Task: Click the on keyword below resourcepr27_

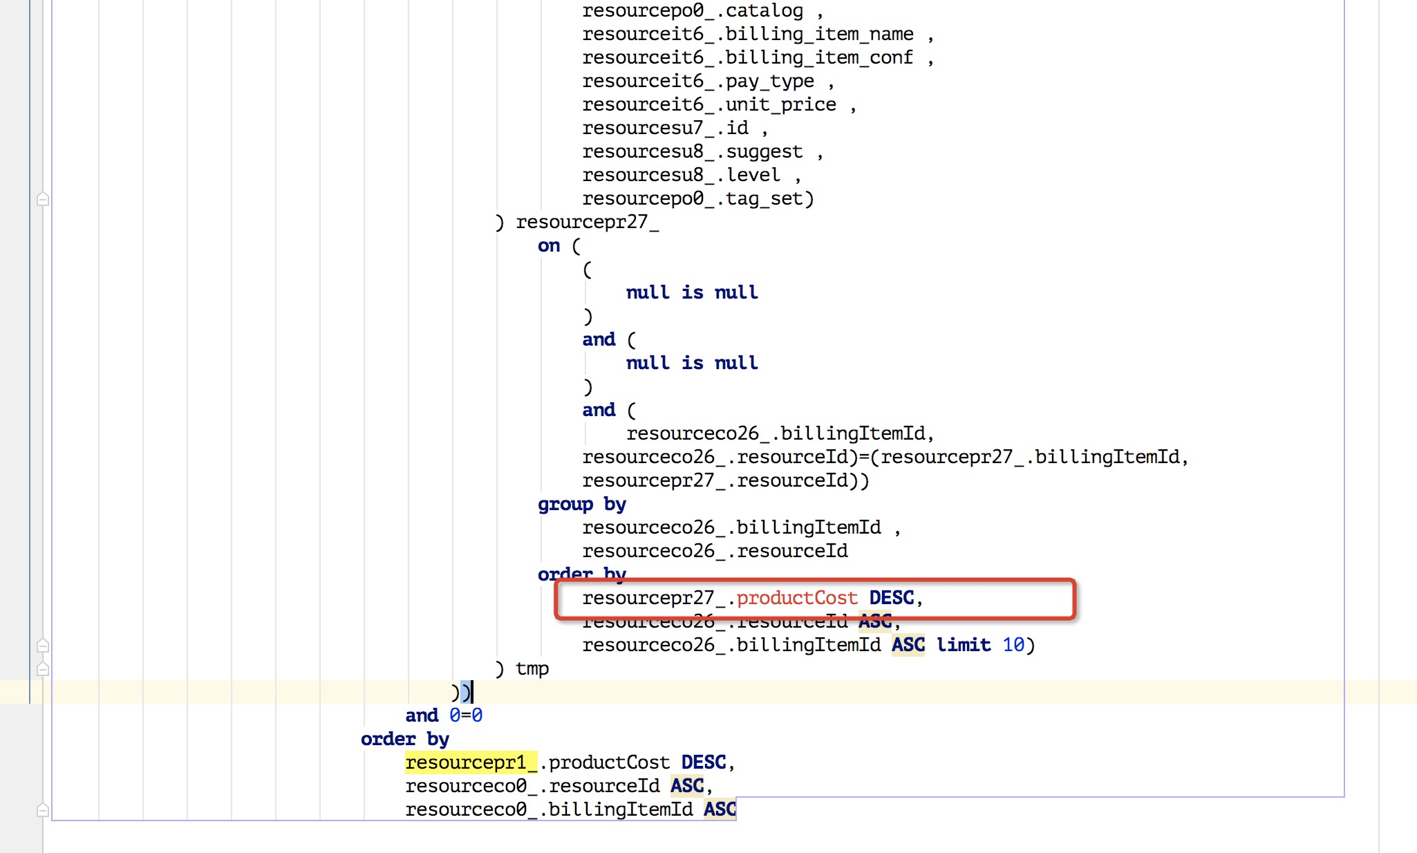Action: (x=547, y=245)
